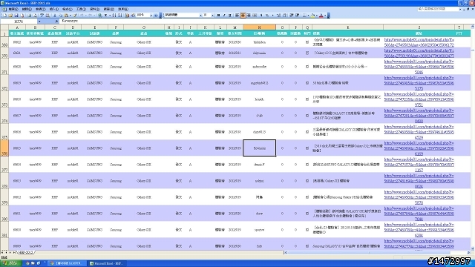Click the Drawing toolbar icon
475x267 pixels.
133,16
